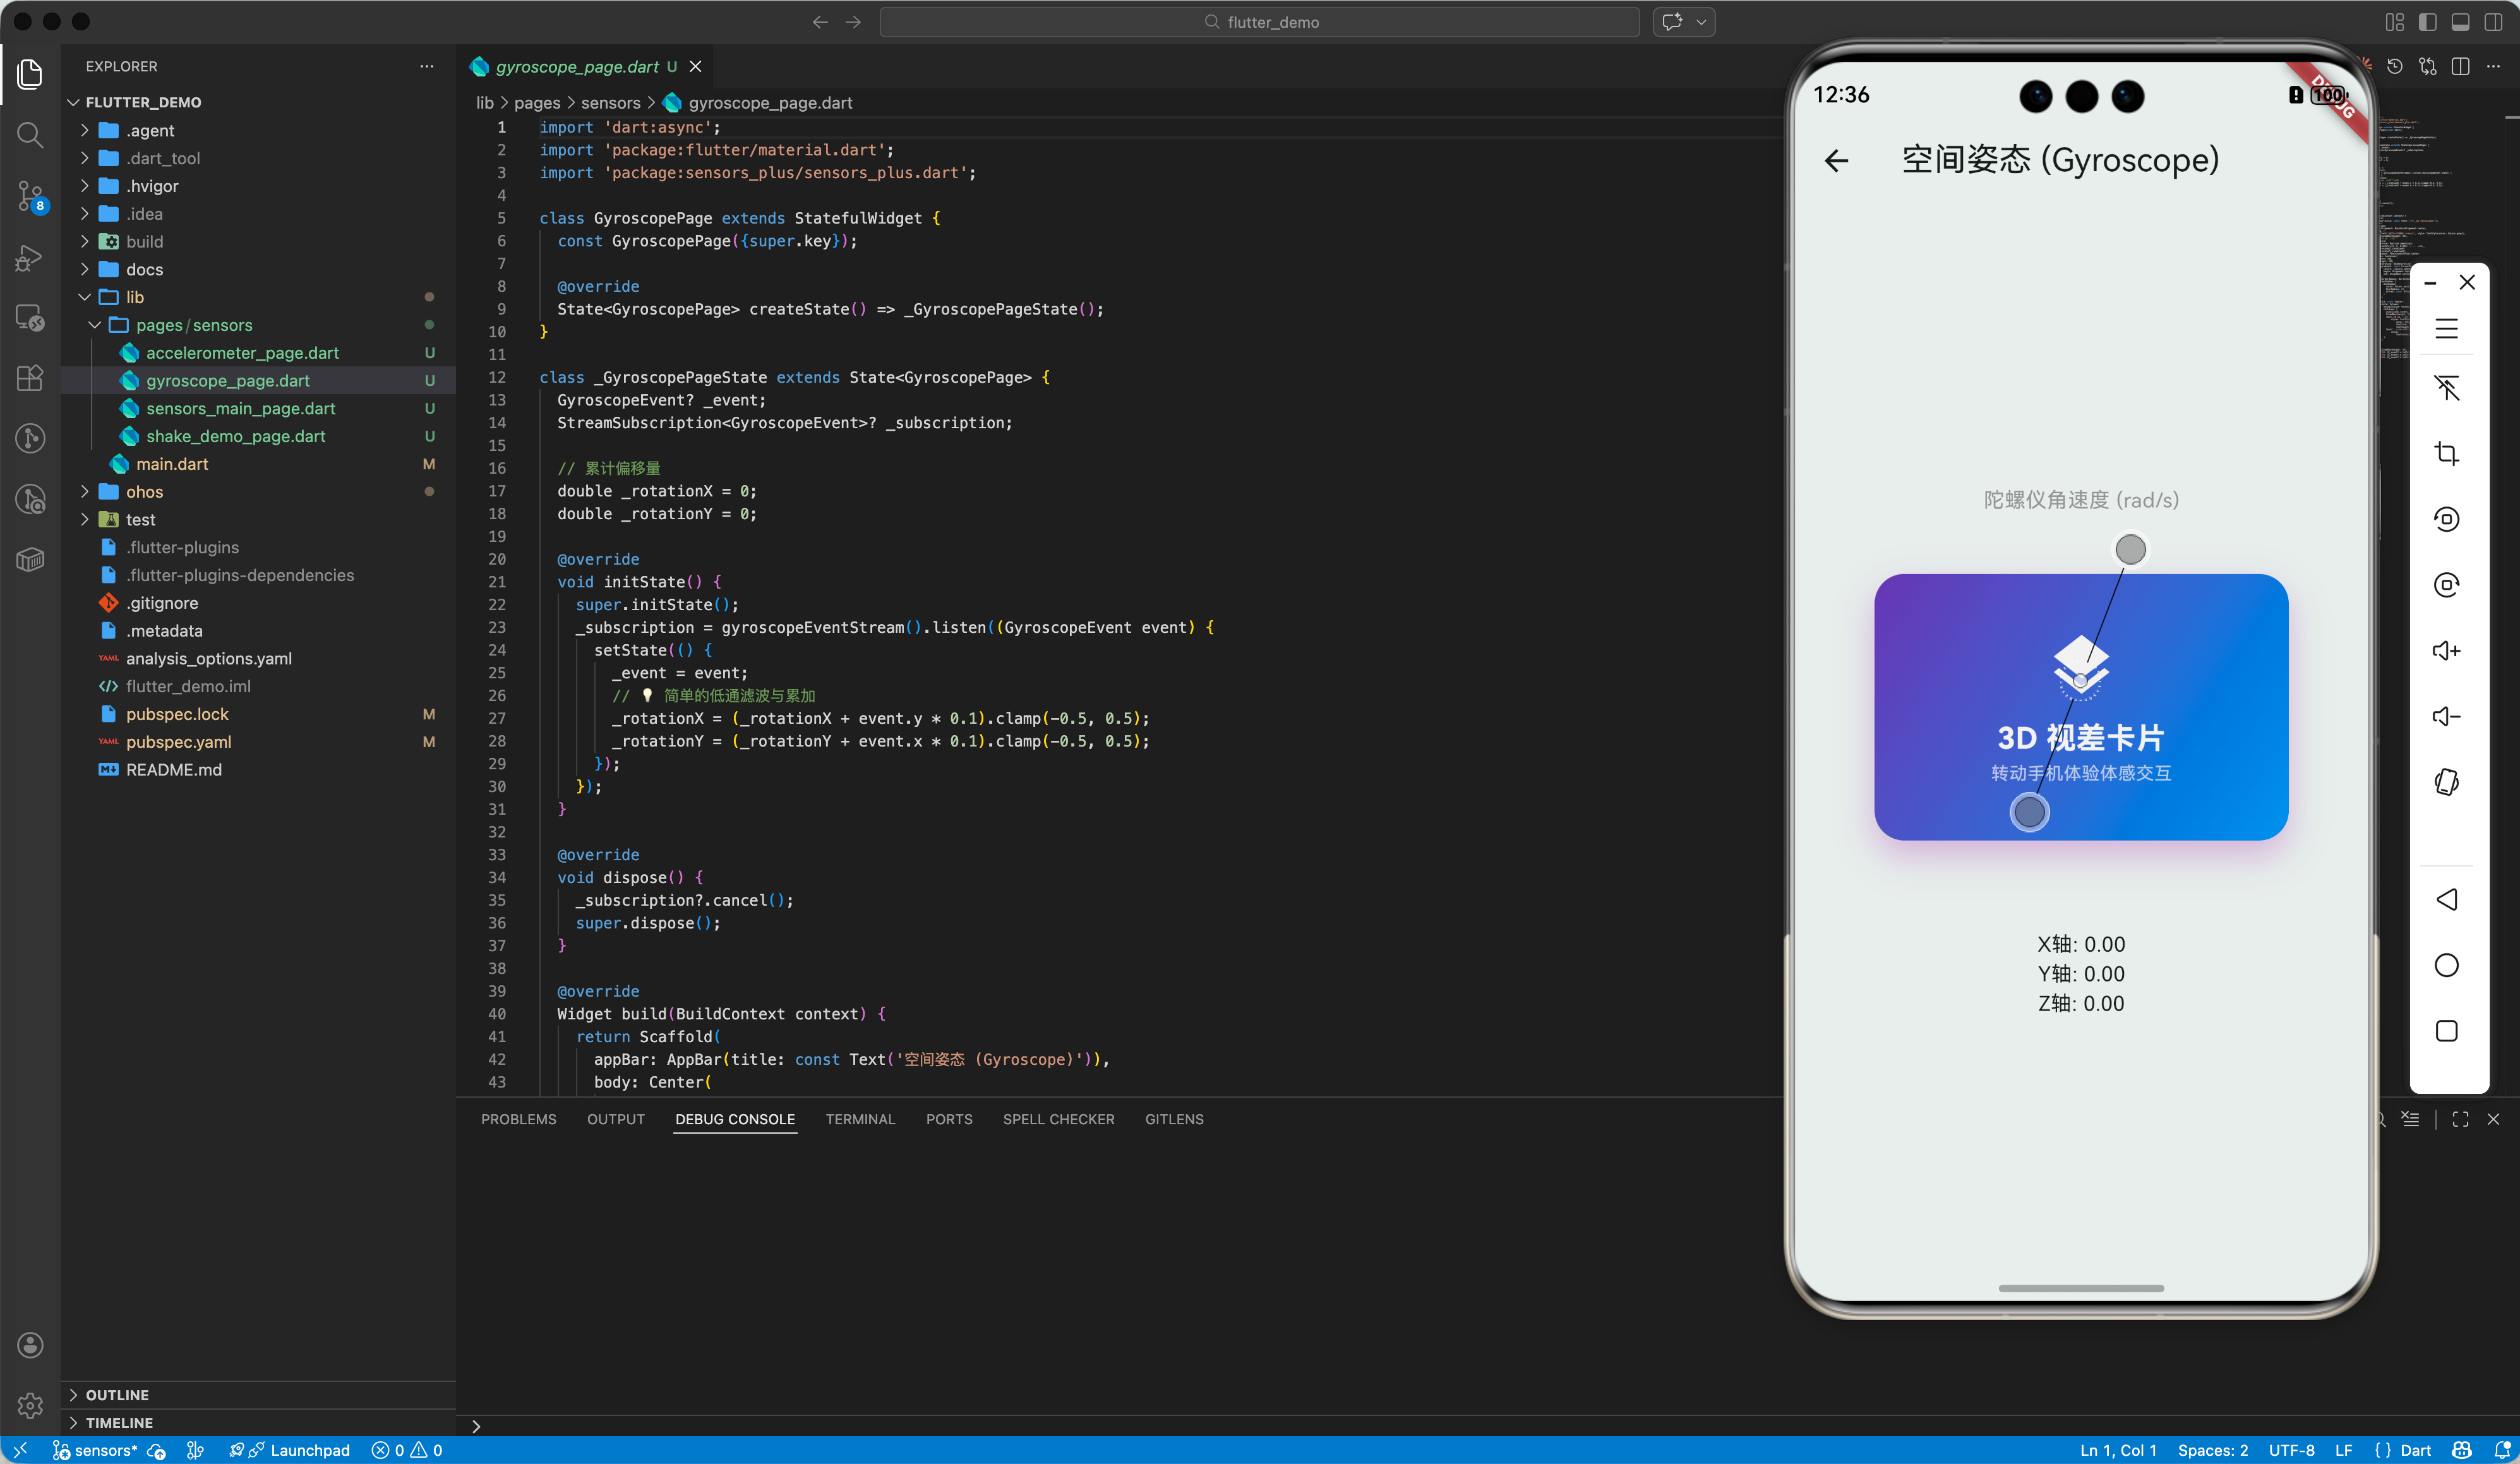Toggle the primary sidebar layout button
The image size is (2520, 1464).
pos(2427,22)
